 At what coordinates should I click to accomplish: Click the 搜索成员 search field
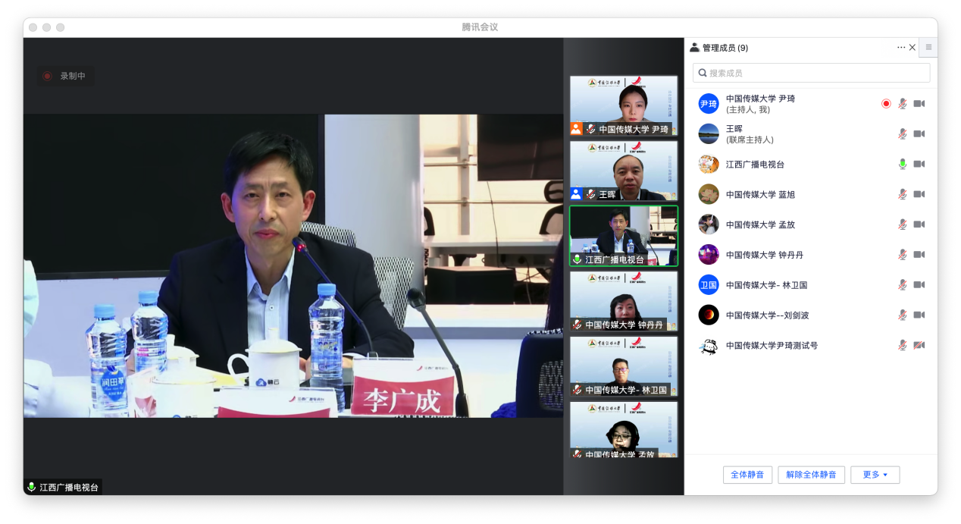pyautogui.click(x=811, y=73)
